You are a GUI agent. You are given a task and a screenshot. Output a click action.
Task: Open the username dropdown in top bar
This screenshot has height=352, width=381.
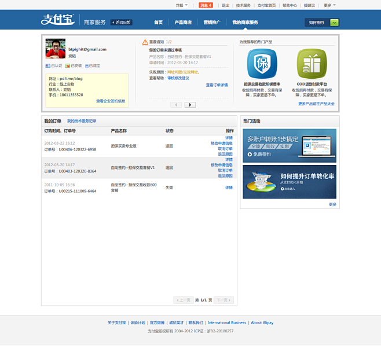point(181,5)
